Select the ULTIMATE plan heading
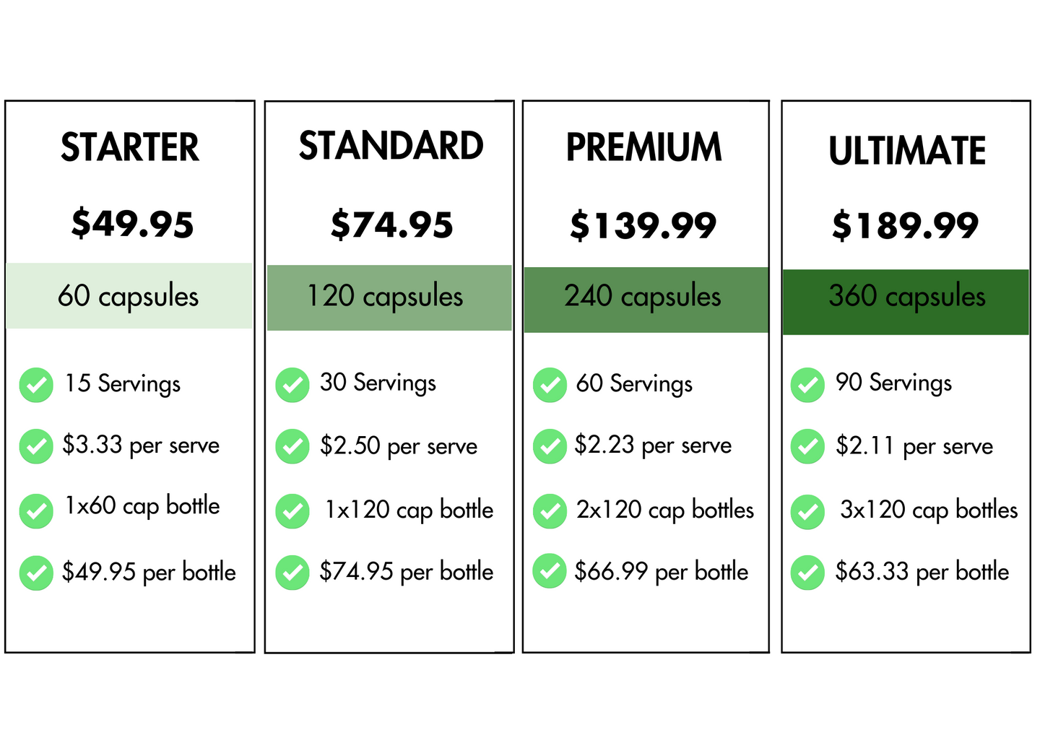 pyautogui.click(x=906, y=151)
